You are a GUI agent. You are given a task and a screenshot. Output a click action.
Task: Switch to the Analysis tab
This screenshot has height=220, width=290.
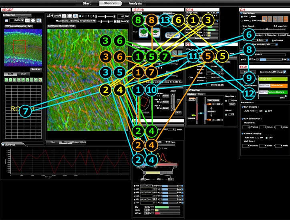coord(135,3)
